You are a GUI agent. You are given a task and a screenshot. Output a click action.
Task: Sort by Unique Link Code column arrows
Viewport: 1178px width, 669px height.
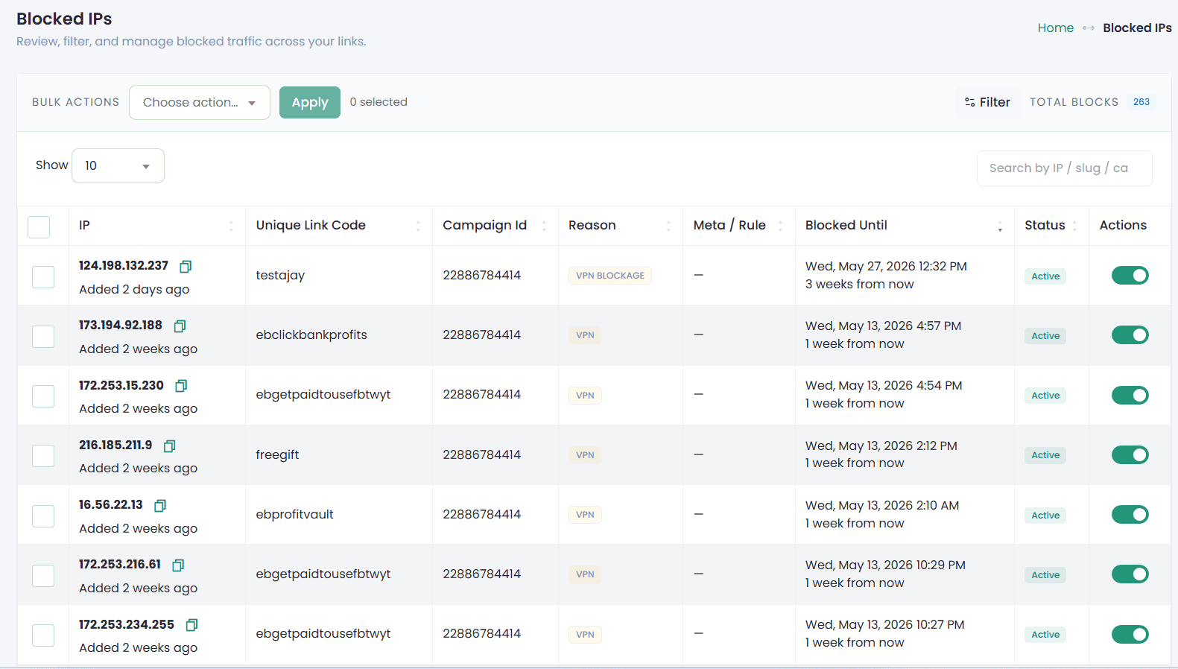click(x=418, y=226)
